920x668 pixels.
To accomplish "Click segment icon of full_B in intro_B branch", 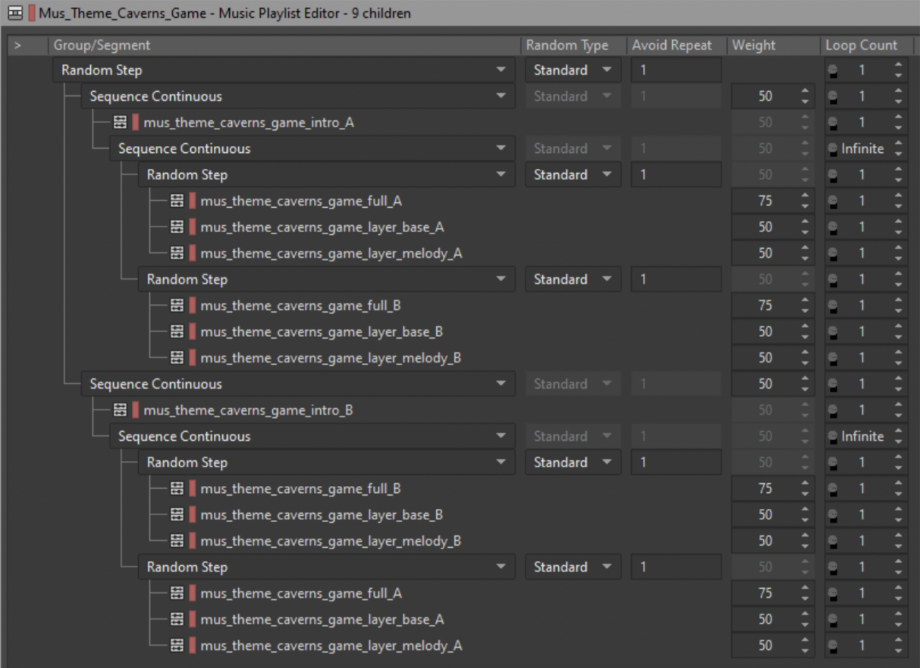I will coord(177,489).
